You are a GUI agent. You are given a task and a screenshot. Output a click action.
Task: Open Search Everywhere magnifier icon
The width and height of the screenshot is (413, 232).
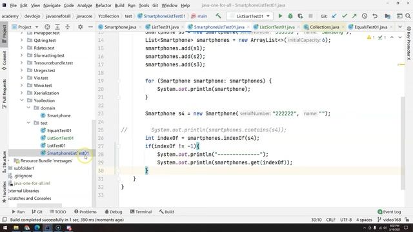click(408, 16)
